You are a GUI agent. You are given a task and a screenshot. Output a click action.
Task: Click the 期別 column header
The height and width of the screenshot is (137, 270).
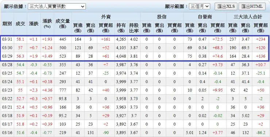pyautogui.click(x=7, y=24)
